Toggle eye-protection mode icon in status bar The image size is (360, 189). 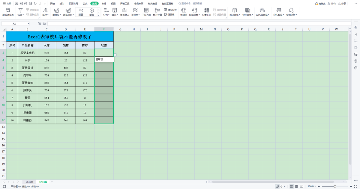[277, 186]
